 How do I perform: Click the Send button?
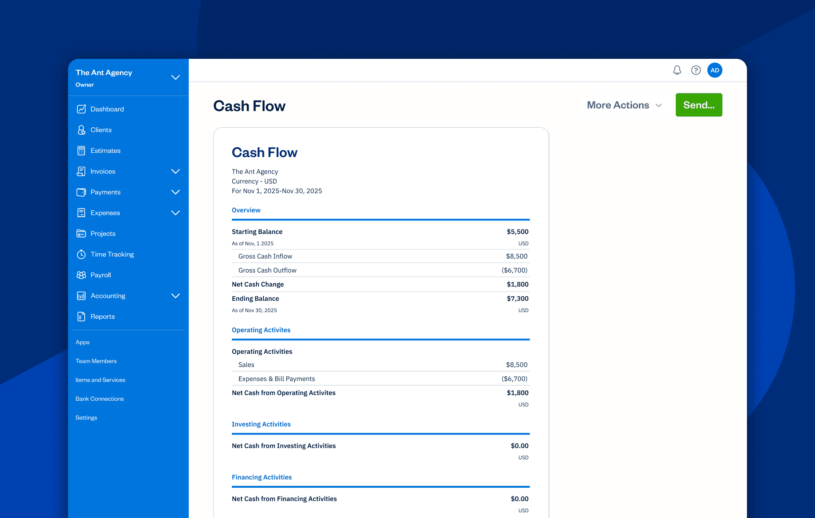(x=699, y=105)
